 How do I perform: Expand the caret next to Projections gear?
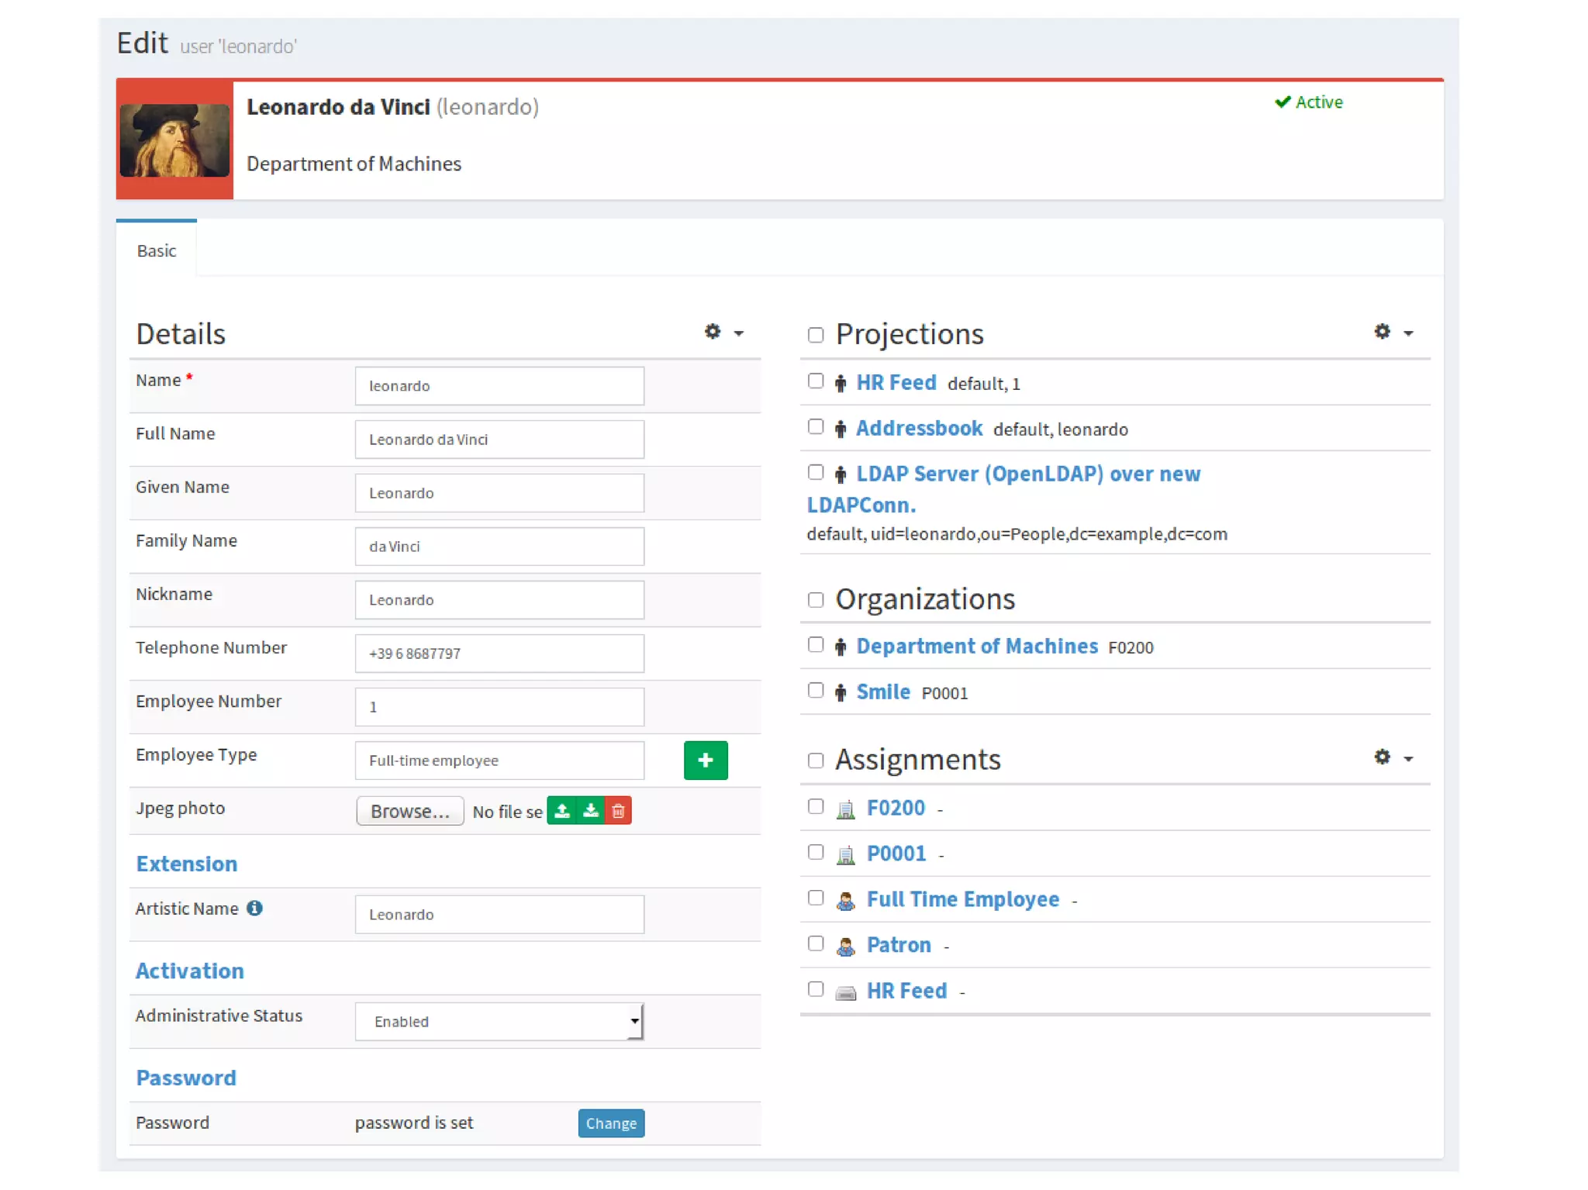(1408, 333)
